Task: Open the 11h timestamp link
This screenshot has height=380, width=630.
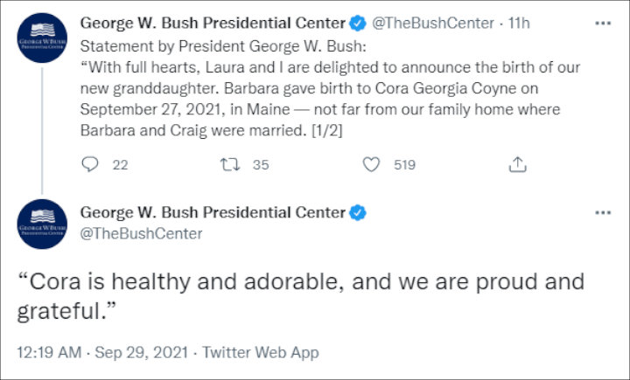Action: point(519,24)
